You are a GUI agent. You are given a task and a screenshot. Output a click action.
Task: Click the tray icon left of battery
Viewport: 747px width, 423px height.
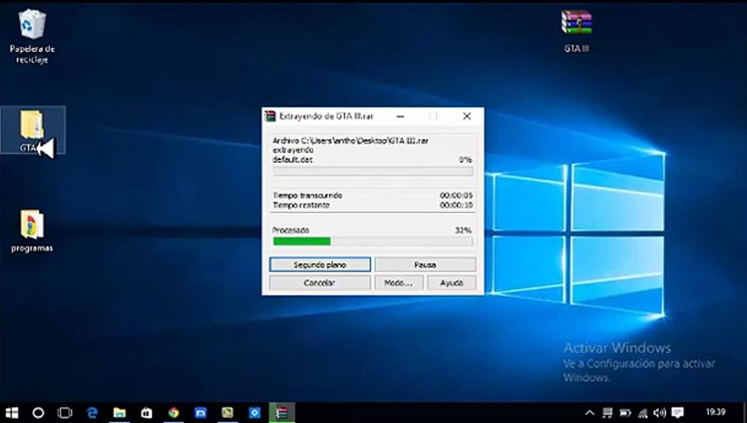pos(608,413)
